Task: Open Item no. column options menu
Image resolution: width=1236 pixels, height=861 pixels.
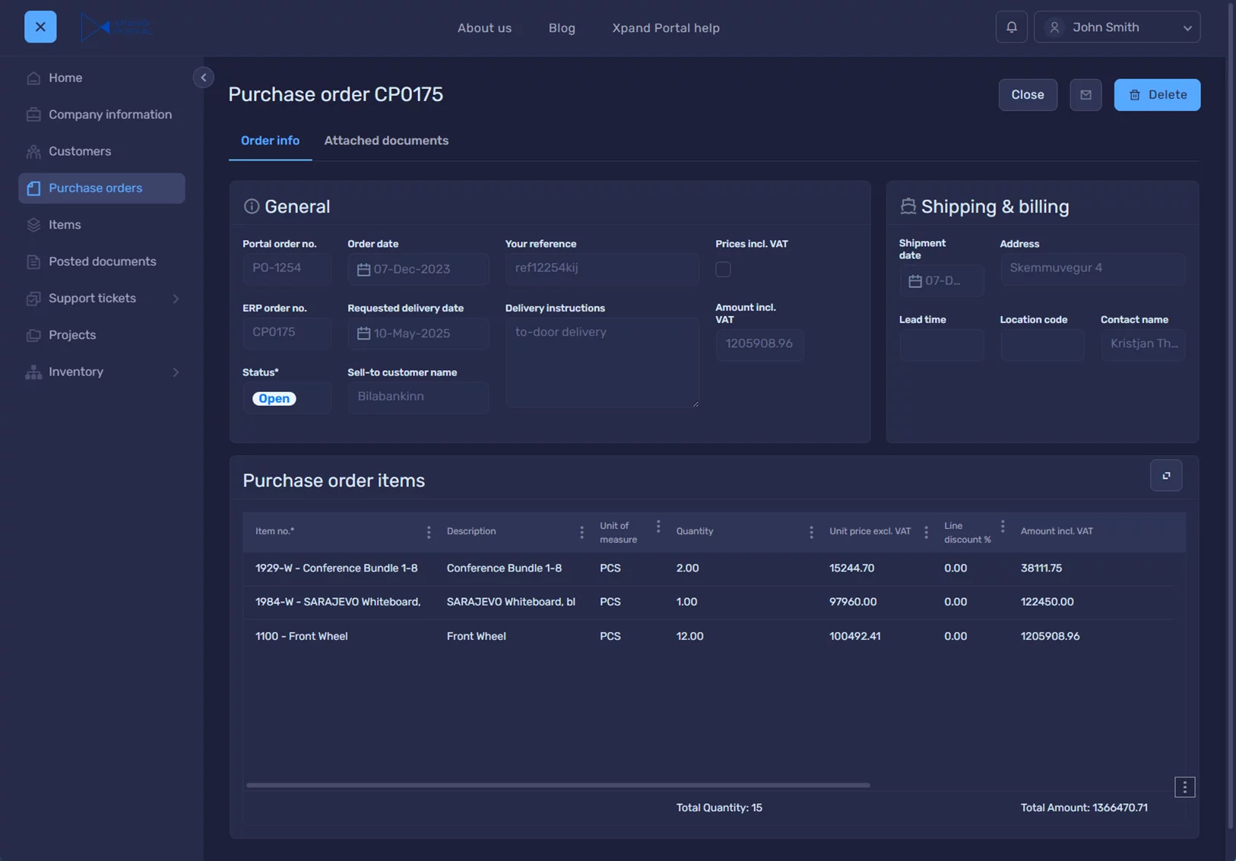Action: tap(429, 532)
